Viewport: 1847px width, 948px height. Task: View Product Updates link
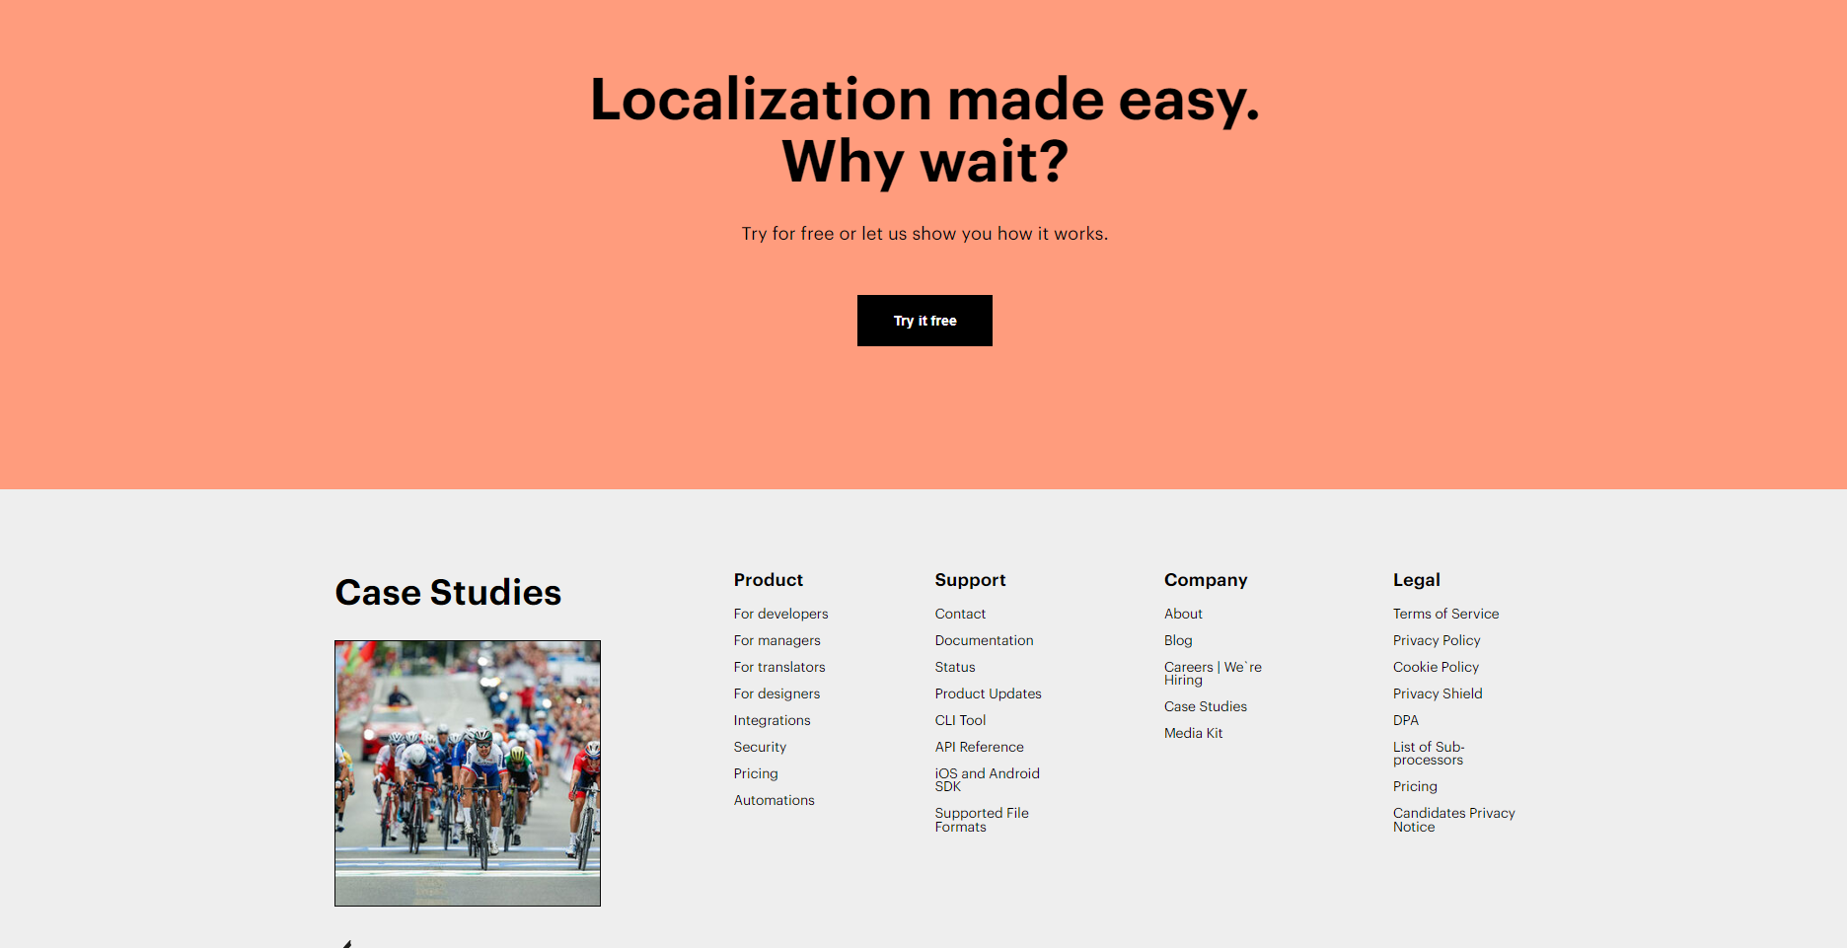tap(988, 693)
